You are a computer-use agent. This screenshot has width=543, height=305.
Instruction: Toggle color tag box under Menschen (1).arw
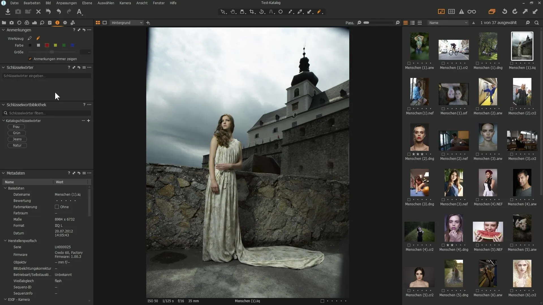coord(409,63)
